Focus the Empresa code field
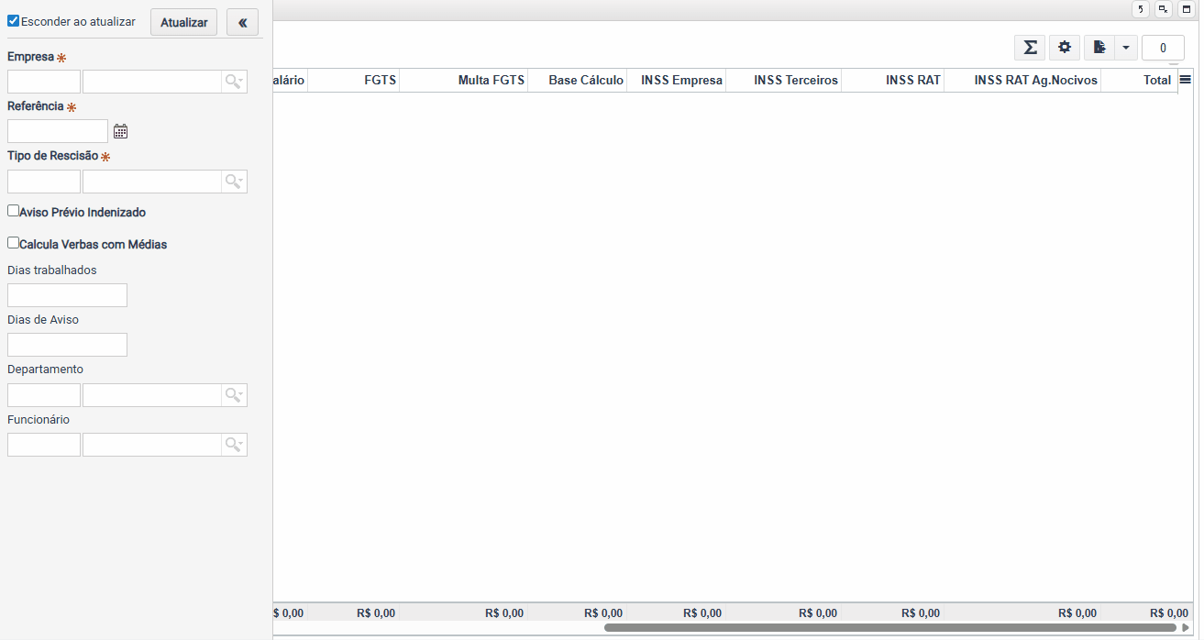 click(x=44, y=82)
